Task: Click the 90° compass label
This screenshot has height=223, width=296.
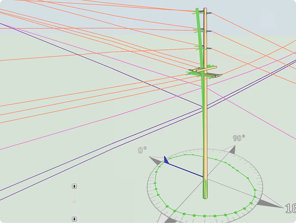Action: [x=239, y=138]
